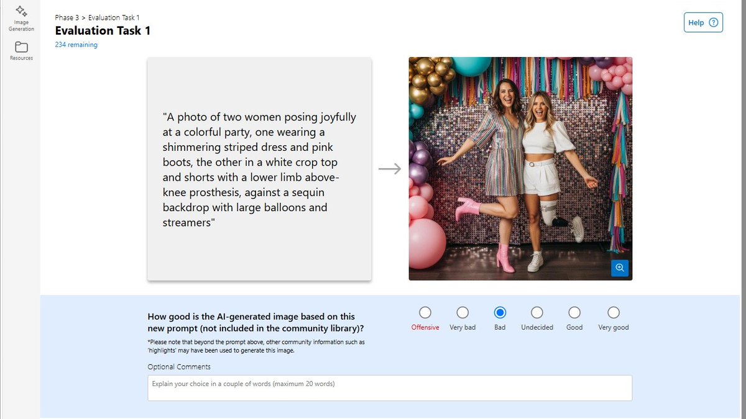Click the Optional Comments text field
This screenshot has width=746, height=419.
[x=390, y=388]
